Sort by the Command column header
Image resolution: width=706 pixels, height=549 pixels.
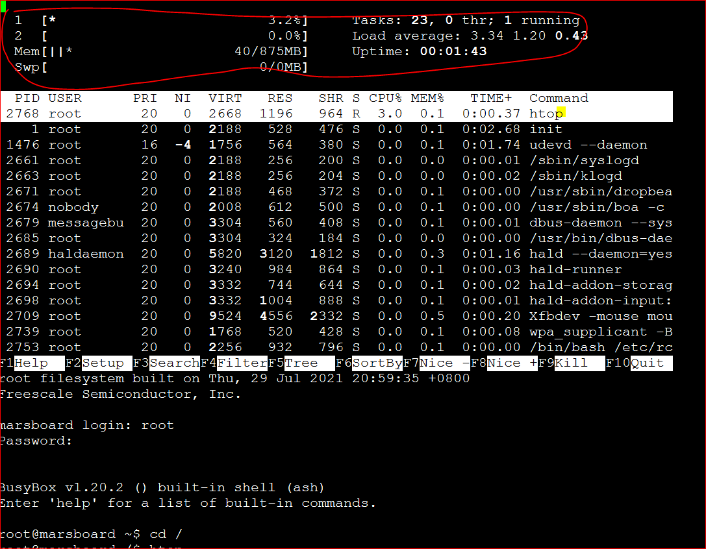pos(558,98)
